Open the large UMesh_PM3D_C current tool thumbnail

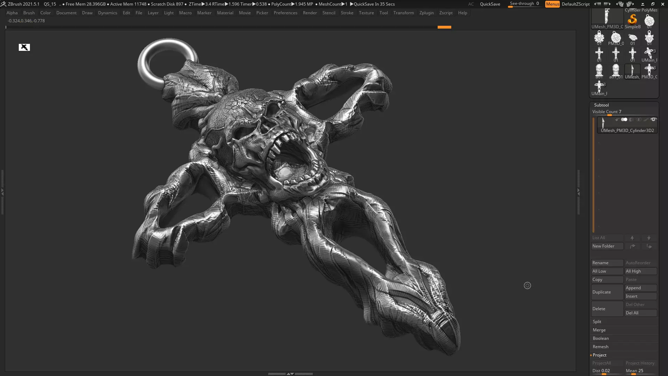pyautogui.click(x=607, y=19)
